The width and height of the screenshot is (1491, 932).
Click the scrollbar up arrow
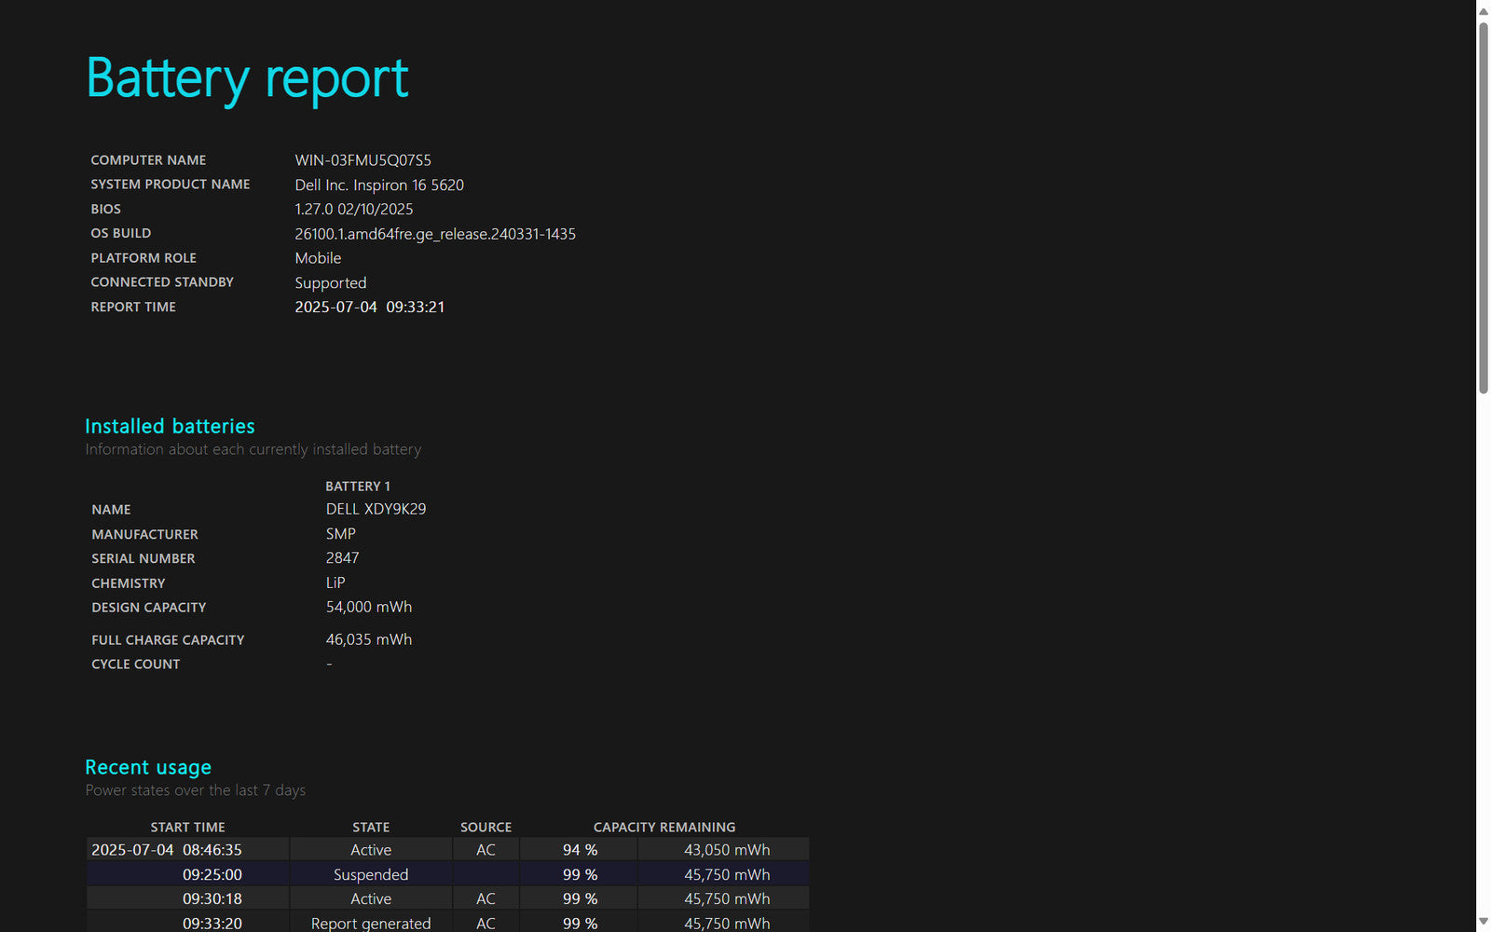click(x=1483, y=11)
